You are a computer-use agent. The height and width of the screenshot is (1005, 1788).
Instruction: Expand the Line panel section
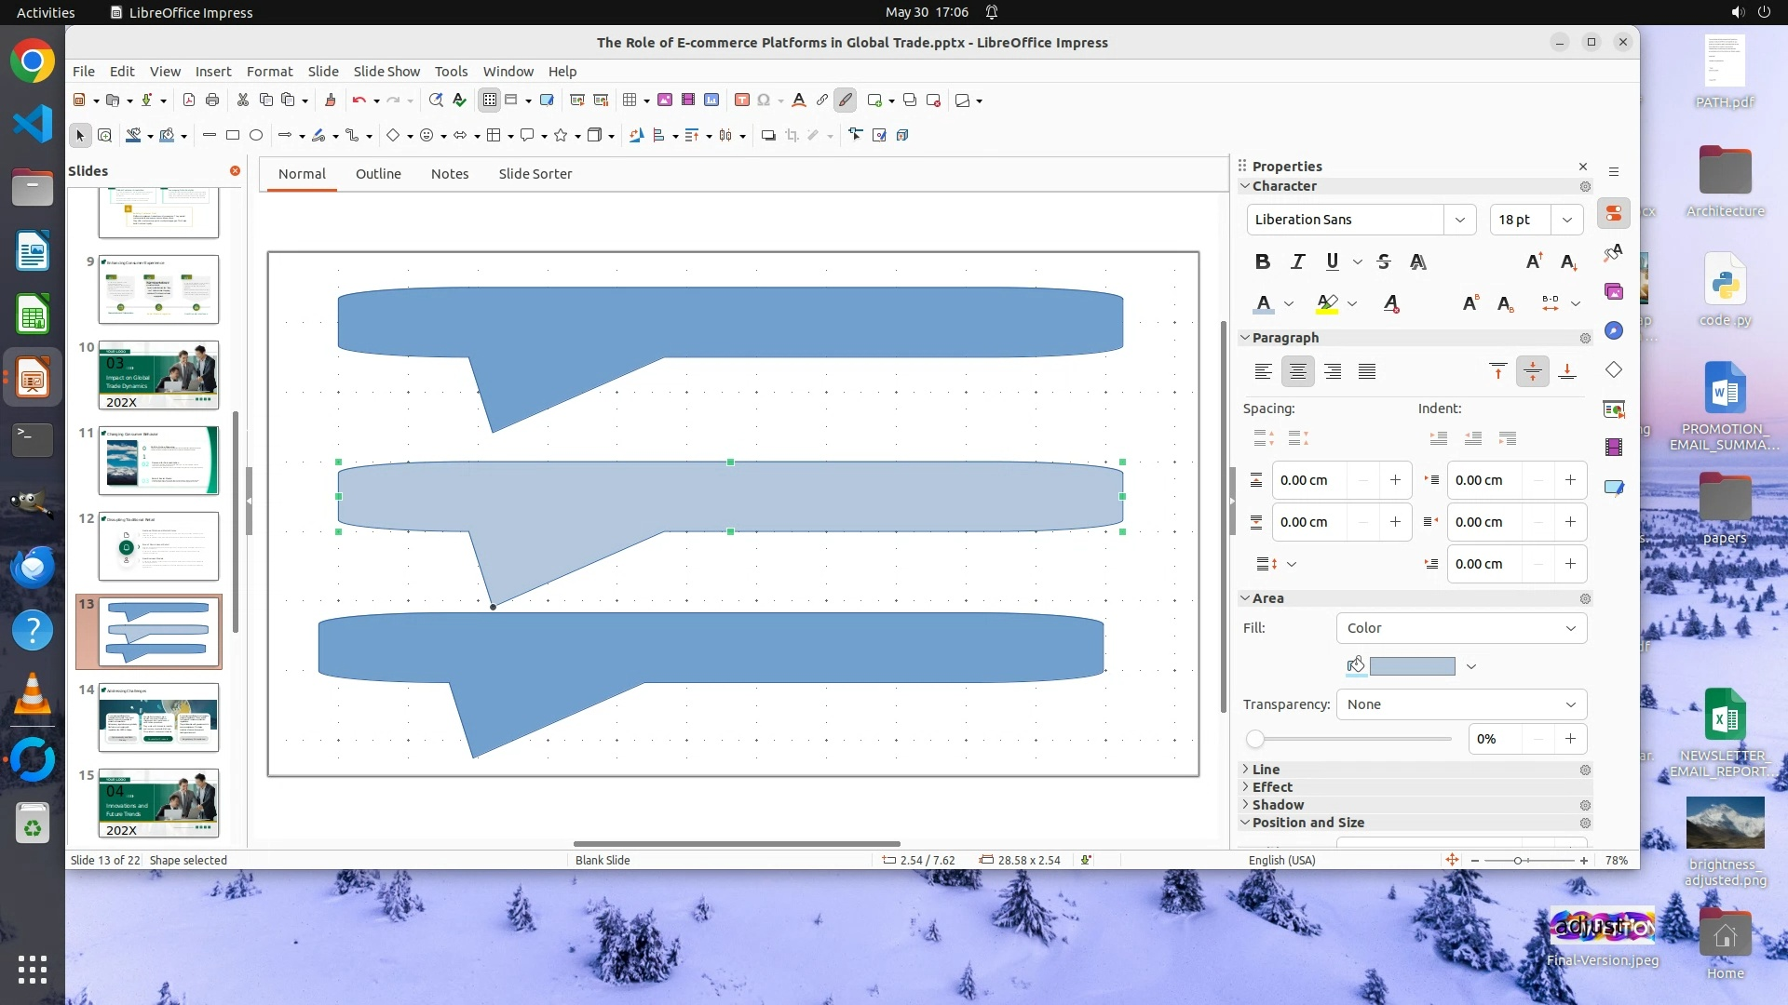point(1266,770)
